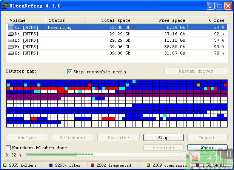Sort by the Volume column header

click(x=26, y=20)
